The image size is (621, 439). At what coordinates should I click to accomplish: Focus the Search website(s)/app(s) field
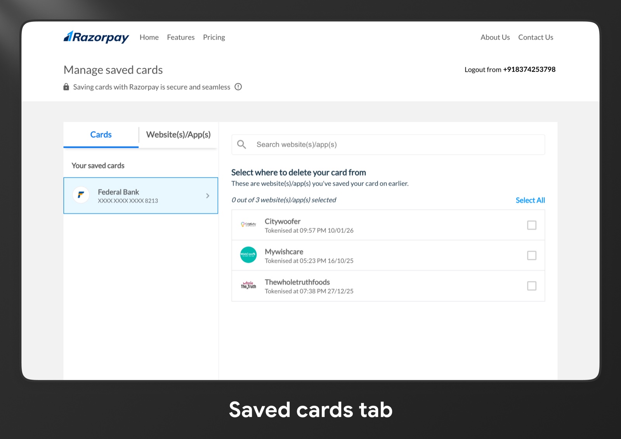point(388,145)
